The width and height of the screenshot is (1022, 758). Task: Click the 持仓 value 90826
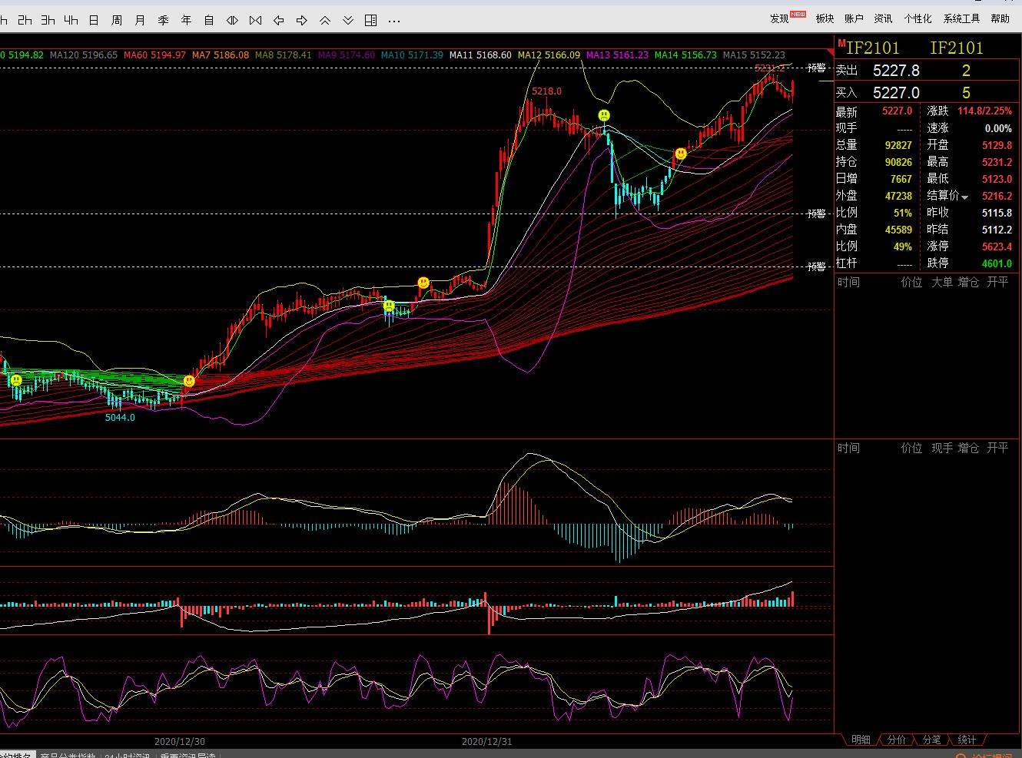click(x=898, y=162)
